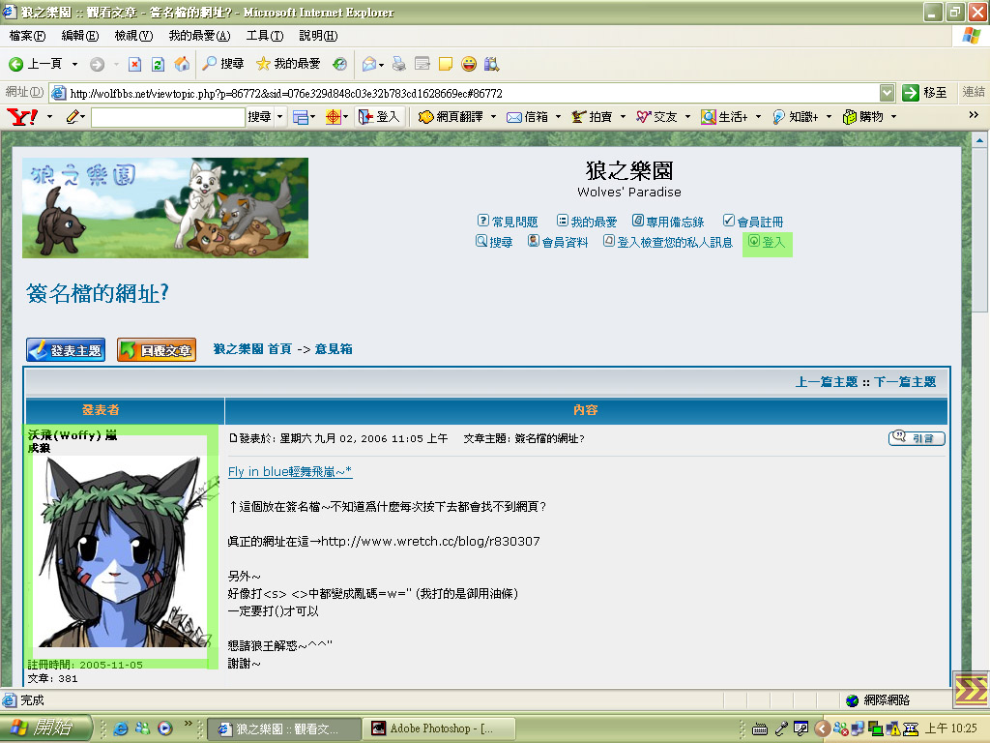Image resolution: width=990 pixels, height=743 pixels.
Task: Click the 發表主題 new topic button
Action: 66,350
